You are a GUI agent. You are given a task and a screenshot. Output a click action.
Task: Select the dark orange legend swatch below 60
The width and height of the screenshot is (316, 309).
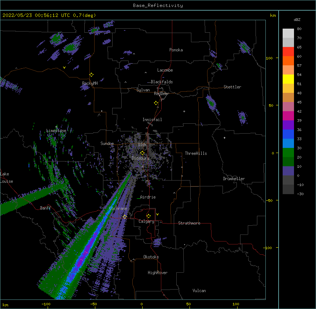[288, 61]
